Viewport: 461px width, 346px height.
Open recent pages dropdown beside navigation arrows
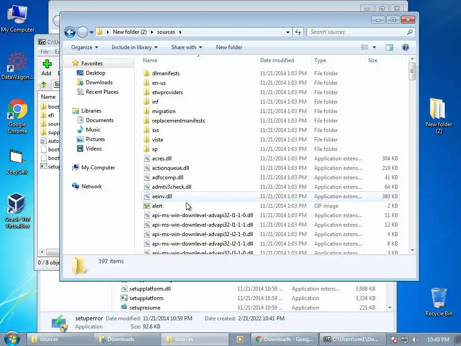(91, 32)
